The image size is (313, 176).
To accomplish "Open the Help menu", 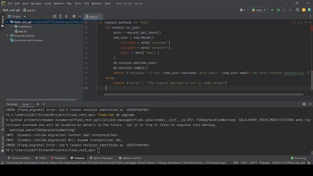I will coord(108,3).
